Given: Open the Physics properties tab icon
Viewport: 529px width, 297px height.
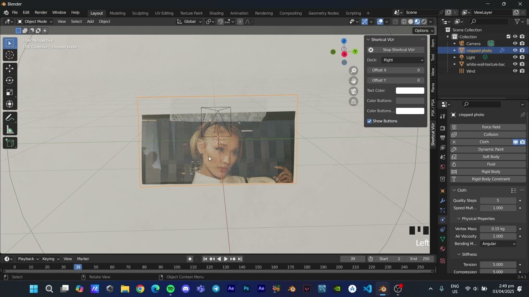Looking at the screenshot, I should click(x=443, y=219).
